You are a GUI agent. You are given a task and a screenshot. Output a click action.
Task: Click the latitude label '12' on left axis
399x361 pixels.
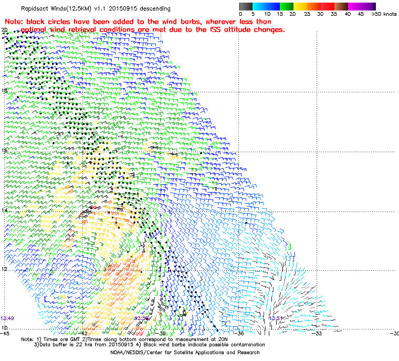(5, 269)
